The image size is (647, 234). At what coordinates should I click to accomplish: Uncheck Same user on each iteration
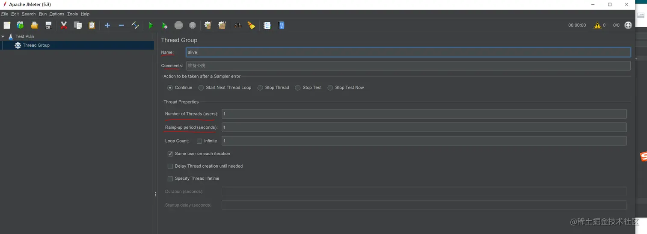(170, 154)
